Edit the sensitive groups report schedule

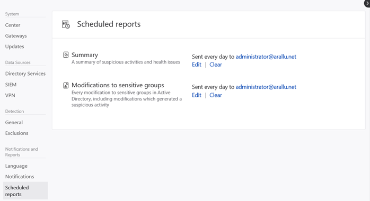click(197, 95)
